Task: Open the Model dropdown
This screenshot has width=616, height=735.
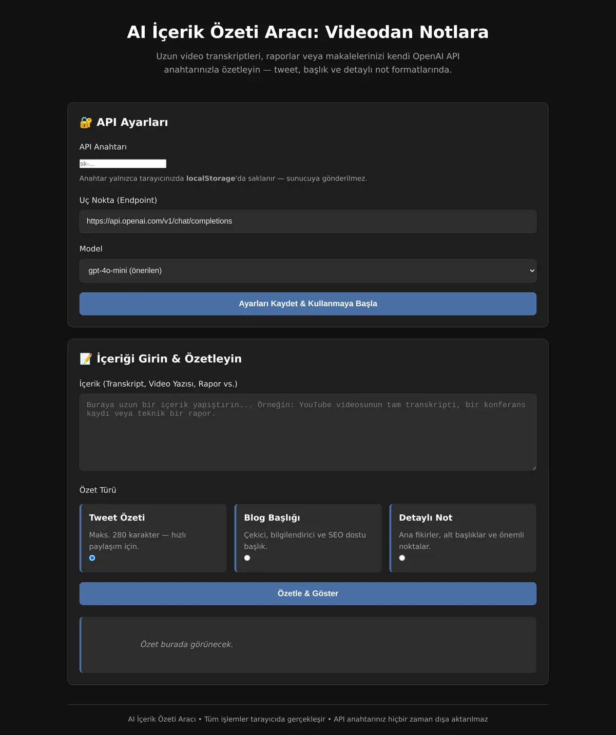Action: click(308, 271)
